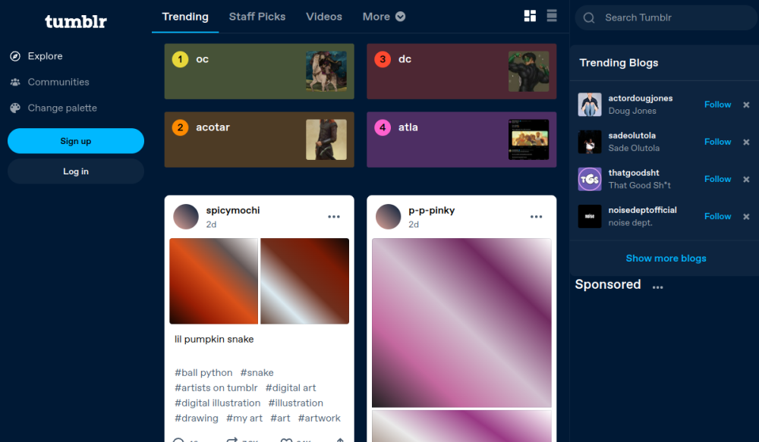Open p-p-pinky post options menu
The image size is (759, 442).
(537, 217)
